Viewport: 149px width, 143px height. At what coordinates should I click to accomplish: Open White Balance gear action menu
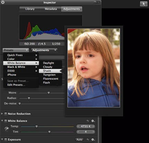[x=93, y=121]
